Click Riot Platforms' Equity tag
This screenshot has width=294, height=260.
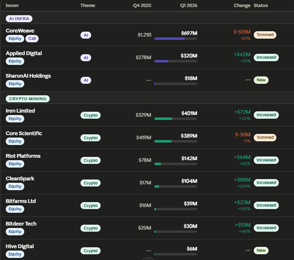point(15,164)
